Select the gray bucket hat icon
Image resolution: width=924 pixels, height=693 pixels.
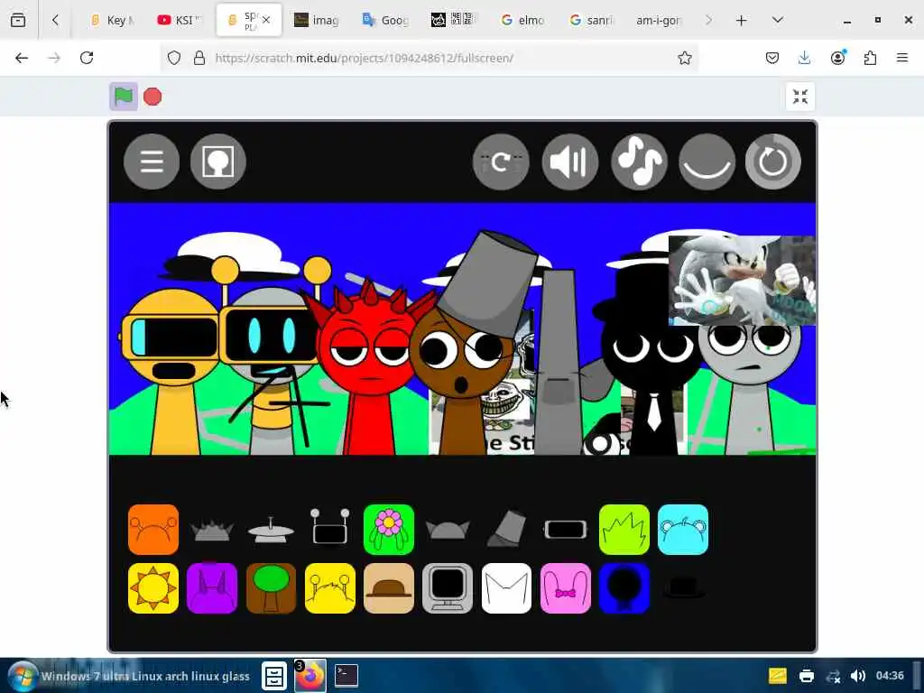coord(507,528)
